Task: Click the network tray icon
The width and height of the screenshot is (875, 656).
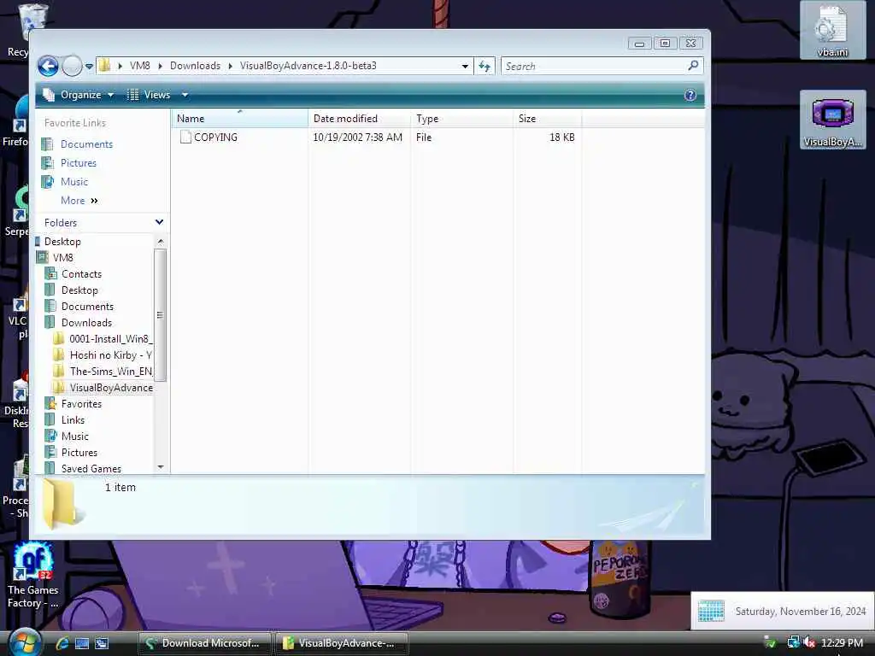Action: (792, 642)
